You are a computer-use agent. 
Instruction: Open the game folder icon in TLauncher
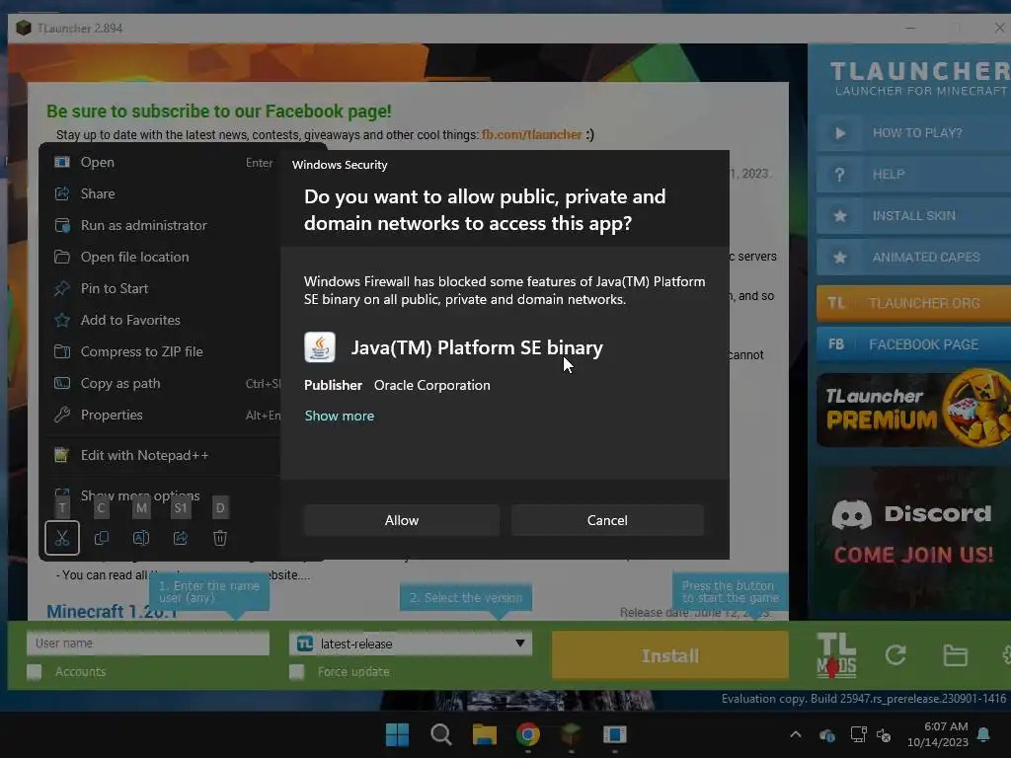pyautogui.click(x=955, y=655)
